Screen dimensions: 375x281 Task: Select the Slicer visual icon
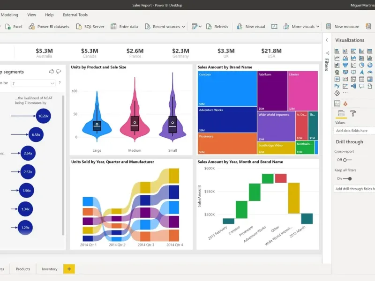click(353, 79)
